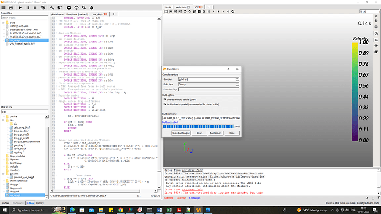381x214 pixels.
Task: Save the project with the floppy disk icon
Action: tap(10, 8)
